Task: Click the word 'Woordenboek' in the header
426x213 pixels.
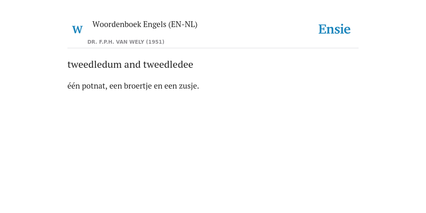Action: pos(117,25)
